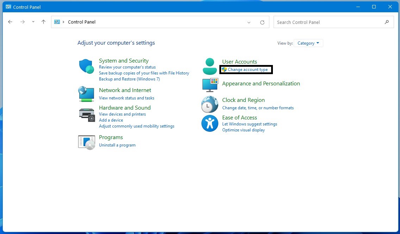Open the User Accounts category heading
This screenshot has height=234, width=400.
pos(239,61)
